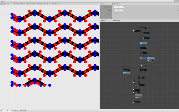Screen dimensions: 179x112
Task: Switch to the Data tab
Action: click(8, 4)
